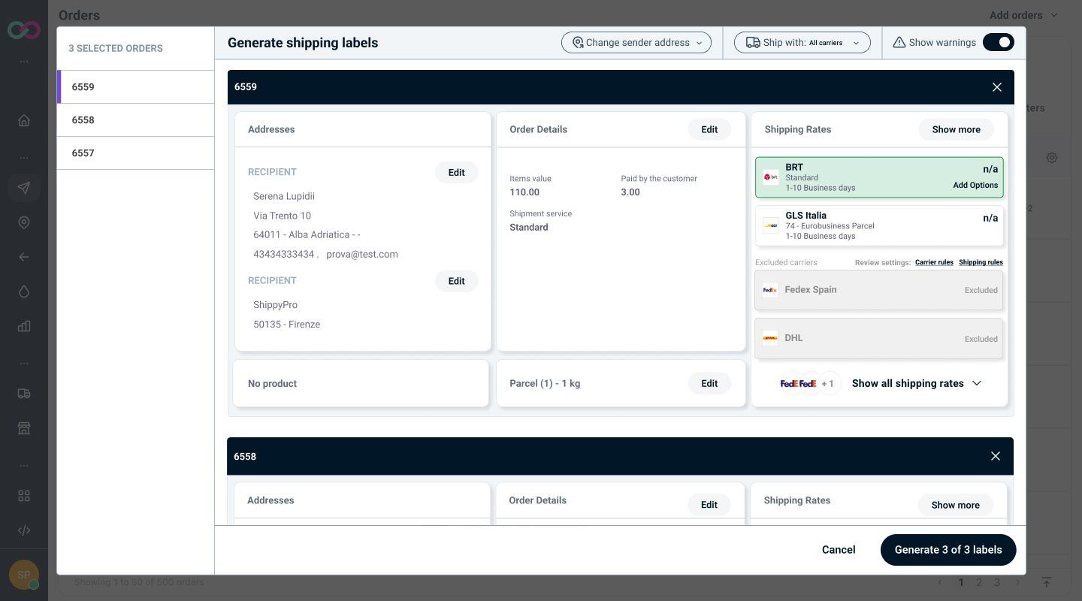Edit Order Details for order 6558
The height and width of the screenshot is (601, 1082).
click(x=709, y=505)
